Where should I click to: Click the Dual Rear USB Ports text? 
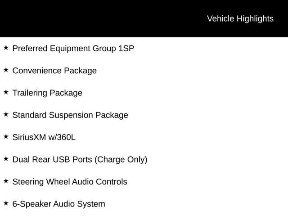point(52,160)
